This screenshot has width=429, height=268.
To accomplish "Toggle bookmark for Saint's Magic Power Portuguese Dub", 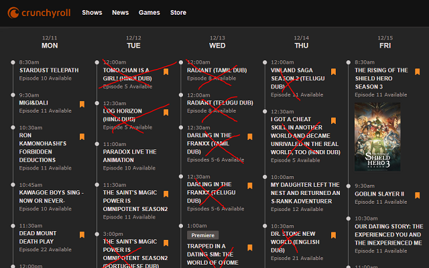I will [x=166, y=243].
